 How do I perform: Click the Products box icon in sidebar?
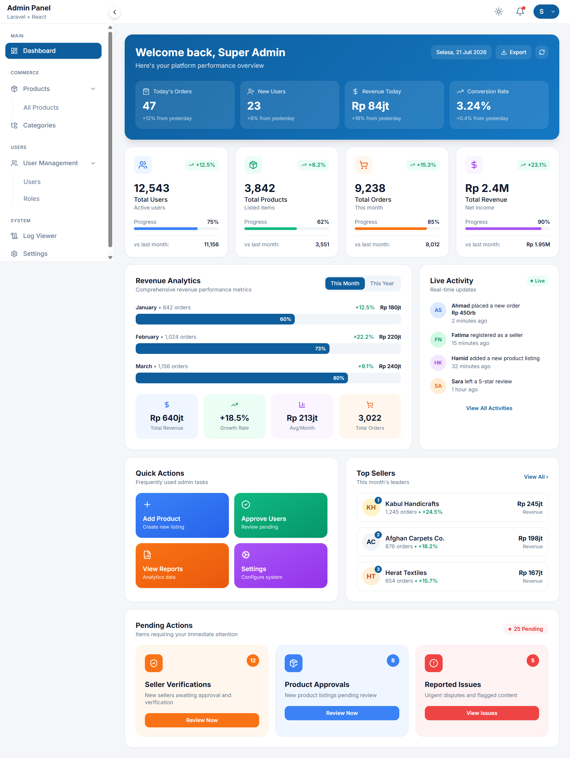pos(14,89)
